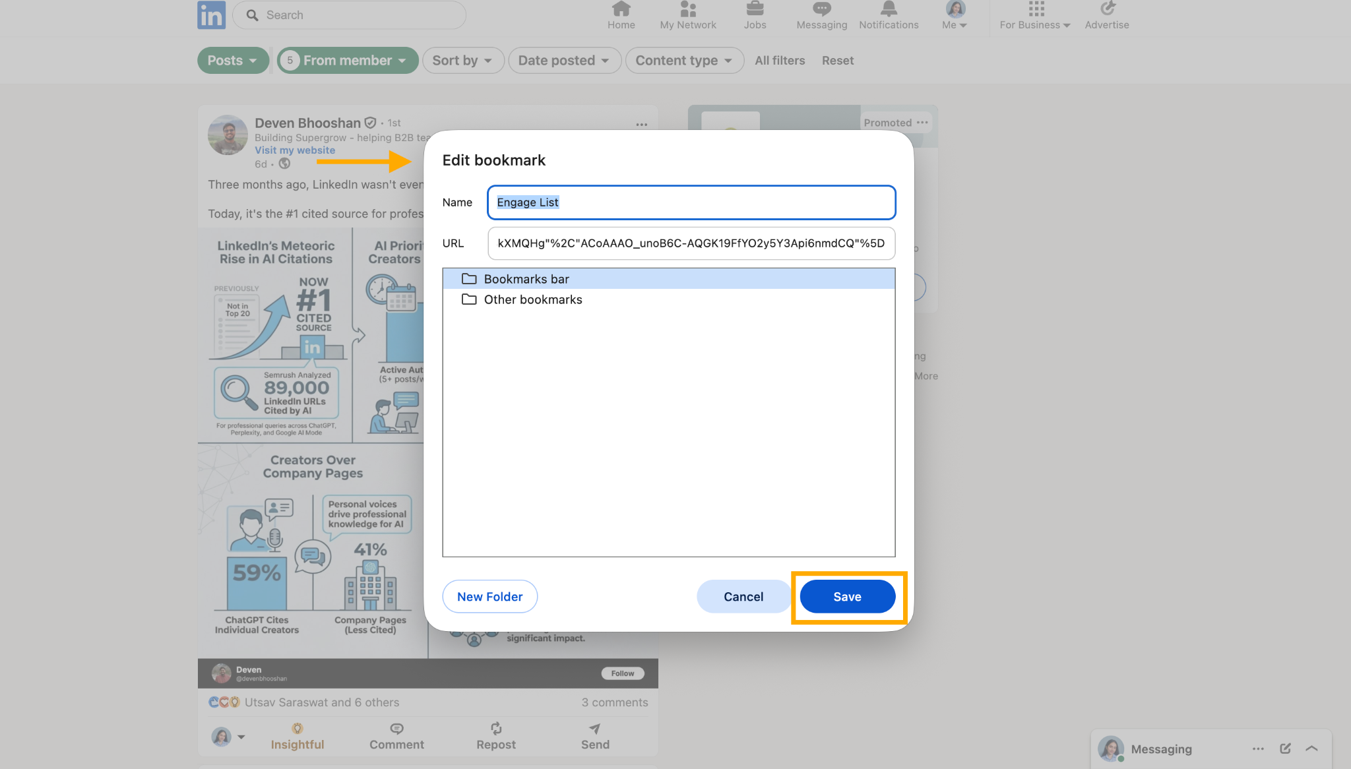Click Follow on the infographic footer
This screenshot has height=769, width=1351.
point(623,673)
